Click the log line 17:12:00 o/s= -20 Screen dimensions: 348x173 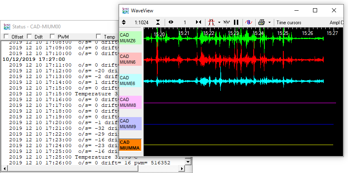coord(63,71)
